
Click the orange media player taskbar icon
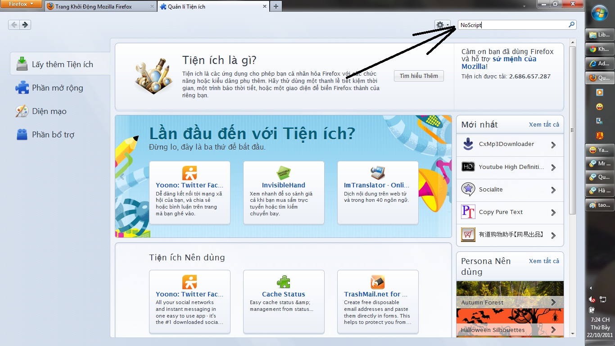click(x=599, y=92)
